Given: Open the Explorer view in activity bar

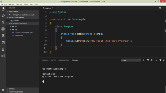Looking at the screenshot, I should coord(3,9).
